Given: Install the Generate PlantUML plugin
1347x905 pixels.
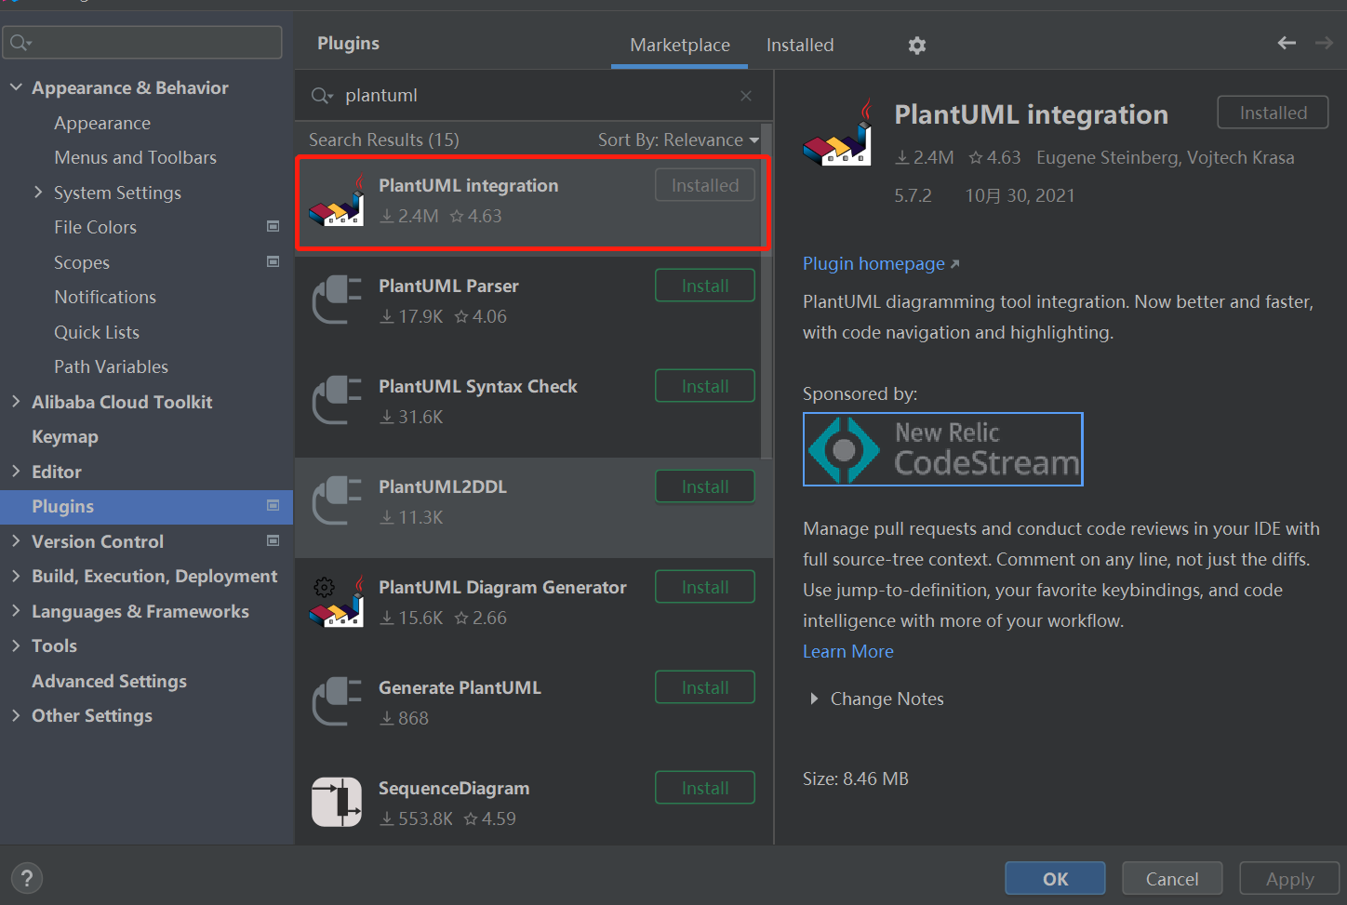Looking at the screenshot, I should click(705, 687).
